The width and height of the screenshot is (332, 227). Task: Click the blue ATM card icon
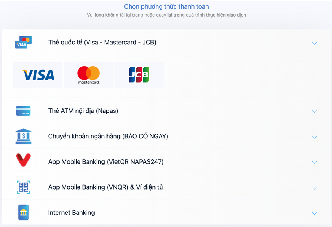pos(23,111)
